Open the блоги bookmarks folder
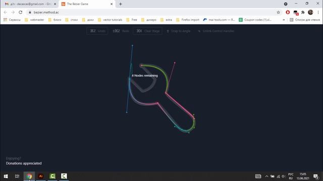This screenshot has width=323, height=181. pos(55,20)
